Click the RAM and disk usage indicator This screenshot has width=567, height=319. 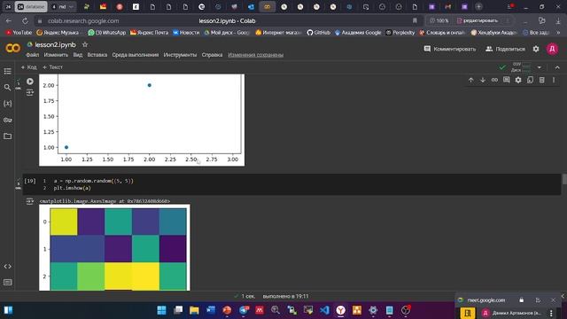click(521, 67)
